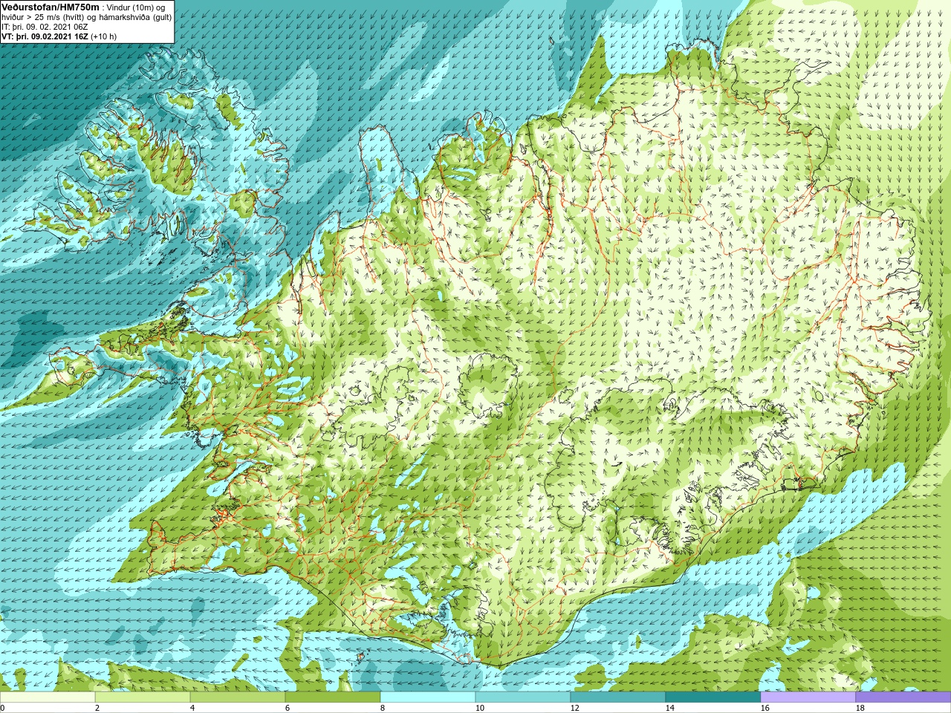
Task: Click the legend label '4'
Action: pyautogui.click(x=192, y=708)
